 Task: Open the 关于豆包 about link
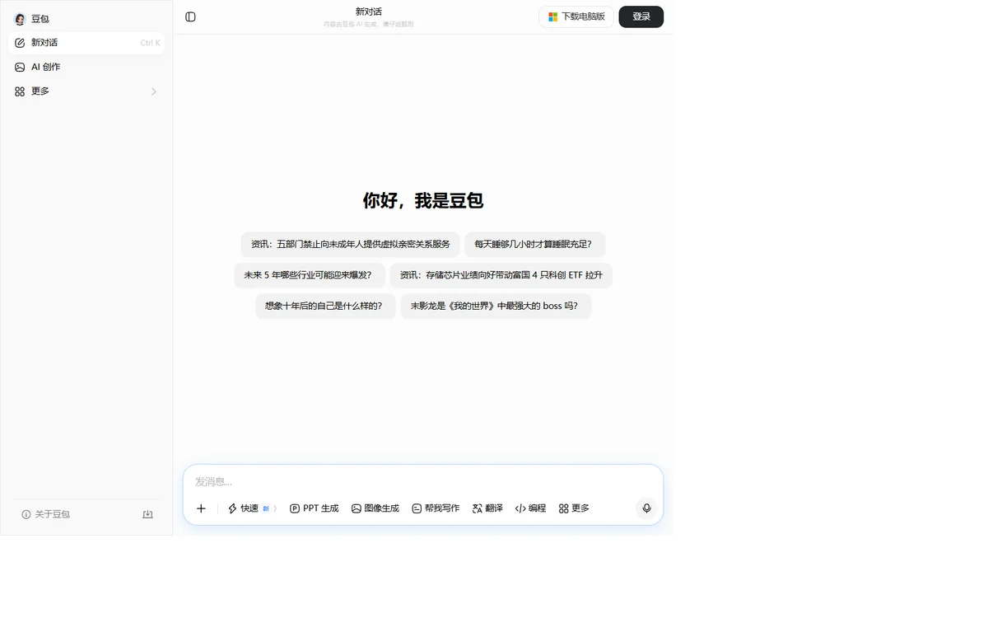click(46, 514)
